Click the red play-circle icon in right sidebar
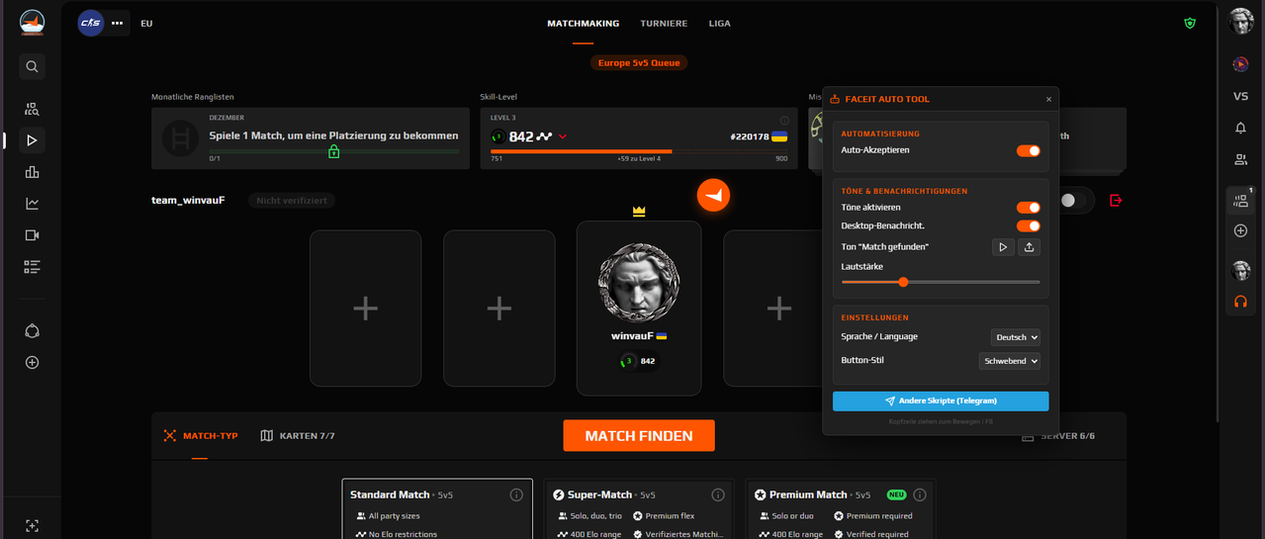Viewport: 1265px width, 539px height. click(1240, 64)
